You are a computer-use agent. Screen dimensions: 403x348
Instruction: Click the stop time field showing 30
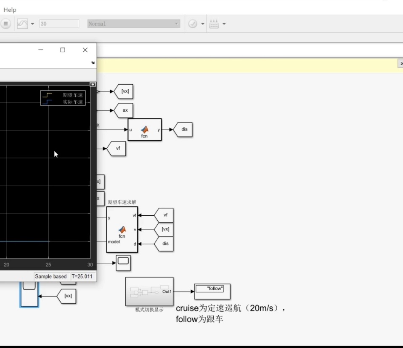pos(59,24)
